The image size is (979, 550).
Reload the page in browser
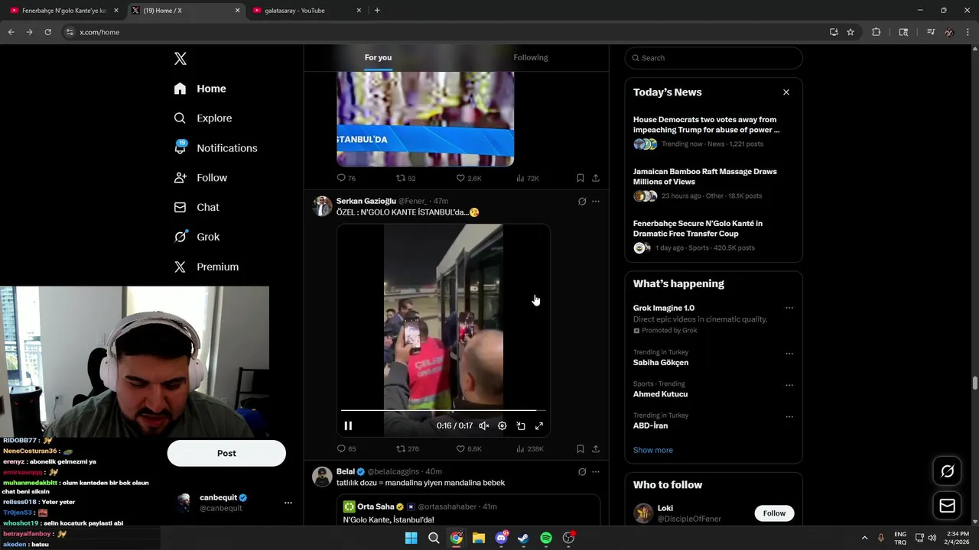coord(47,32)
